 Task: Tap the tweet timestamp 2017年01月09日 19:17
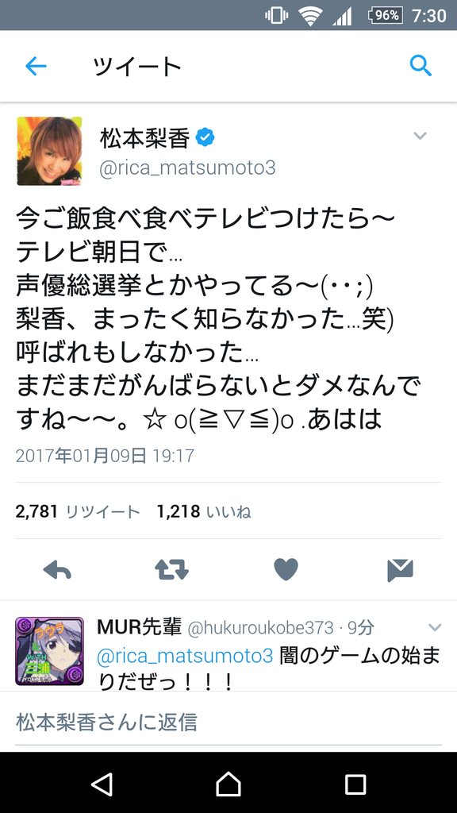pos(106,456)
